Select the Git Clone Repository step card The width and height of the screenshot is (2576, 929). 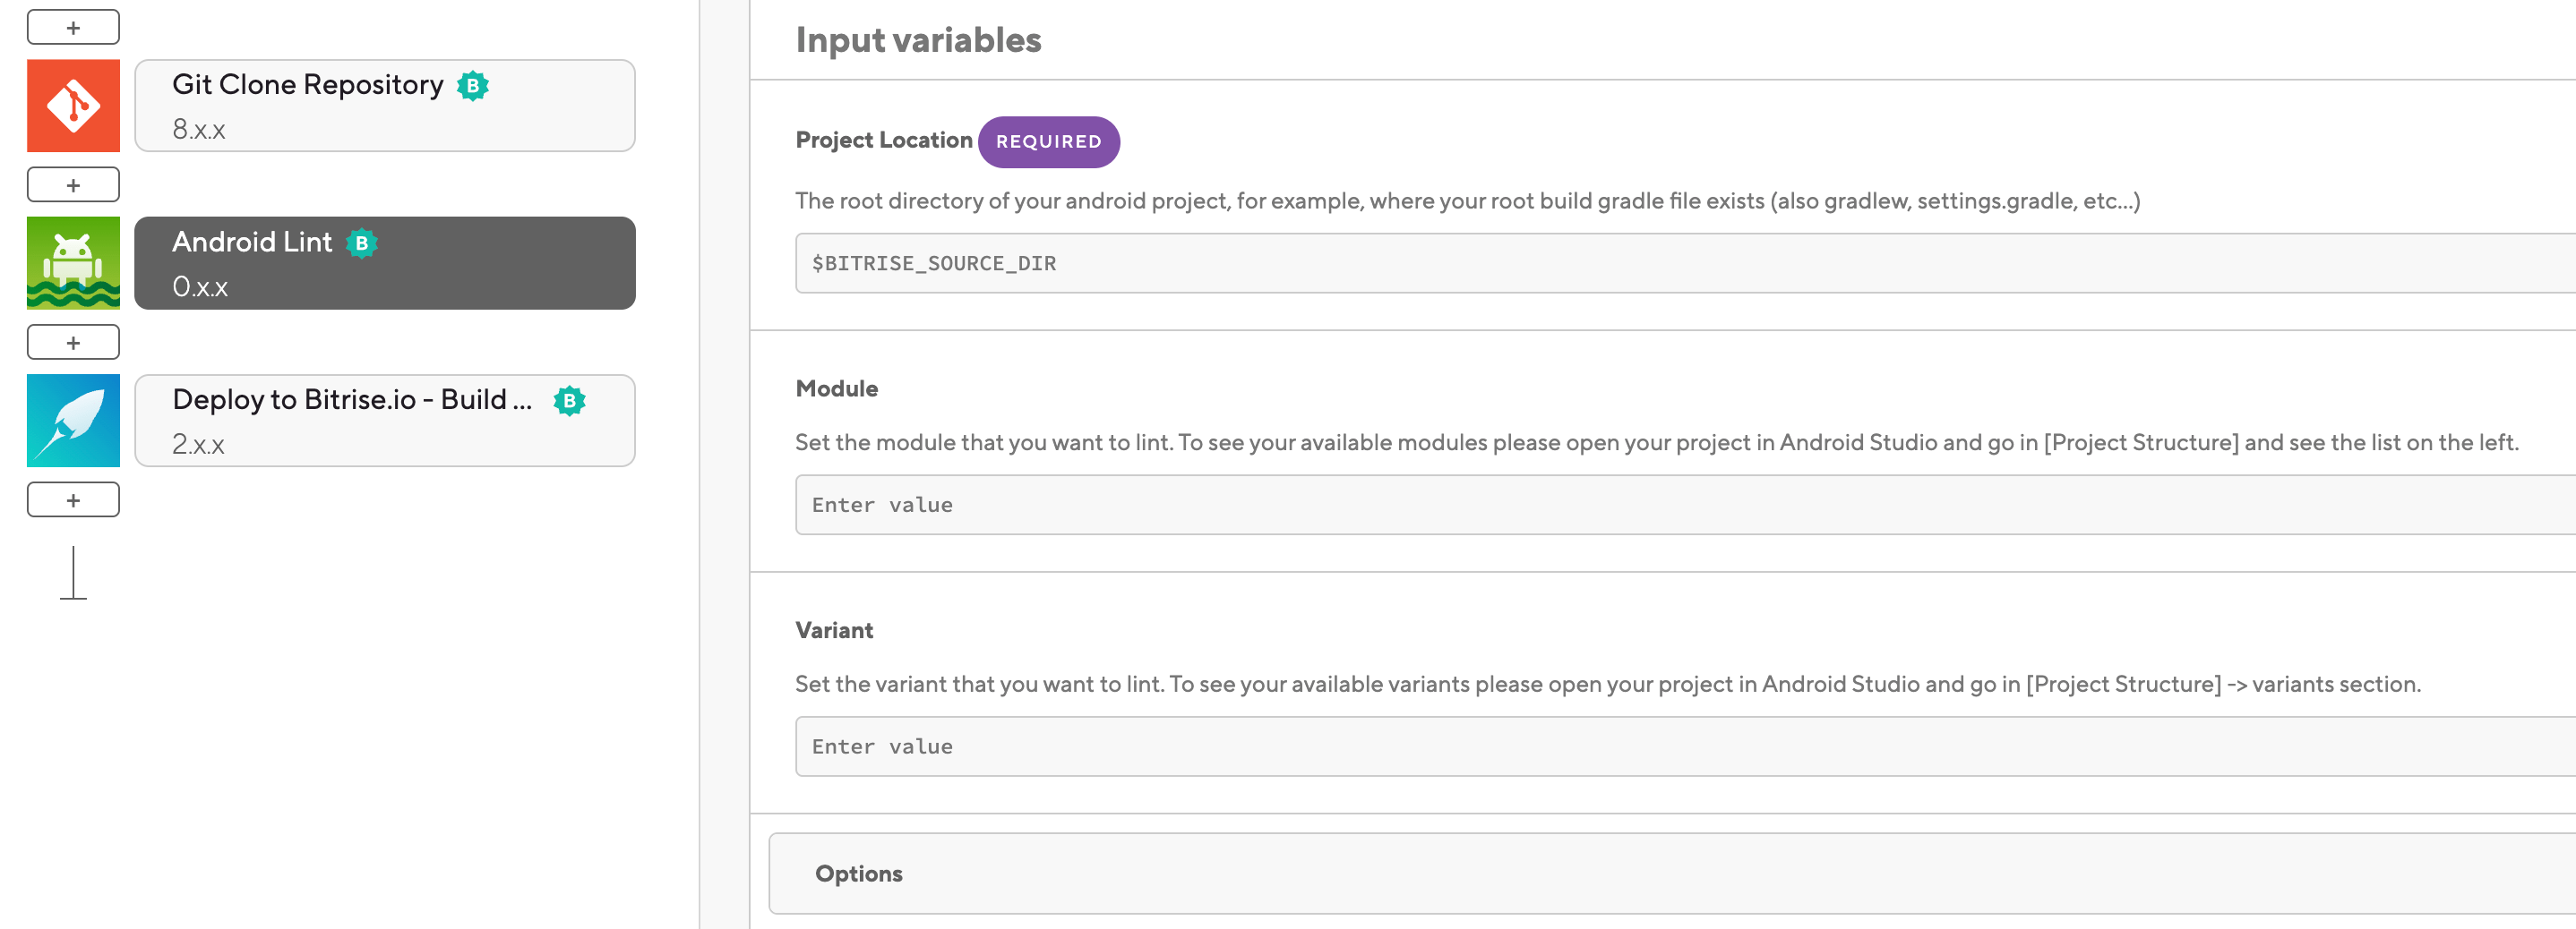click(x=385, y=106)
